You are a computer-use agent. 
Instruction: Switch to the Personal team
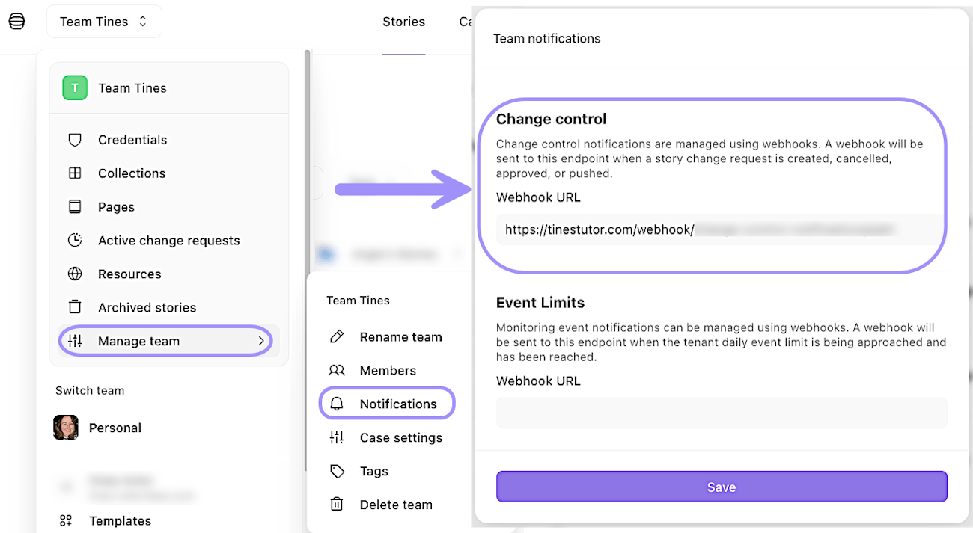pyautogui.click(x=115, y=428)
